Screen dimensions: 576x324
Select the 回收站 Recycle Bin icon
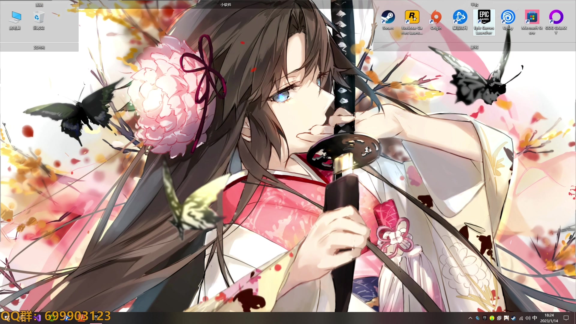(39, 17)
